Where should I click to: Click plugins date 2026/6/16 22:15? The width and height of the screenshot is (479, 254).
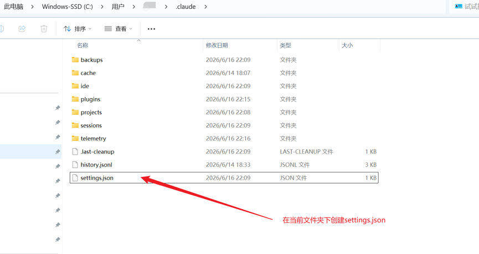pos(228,99)
